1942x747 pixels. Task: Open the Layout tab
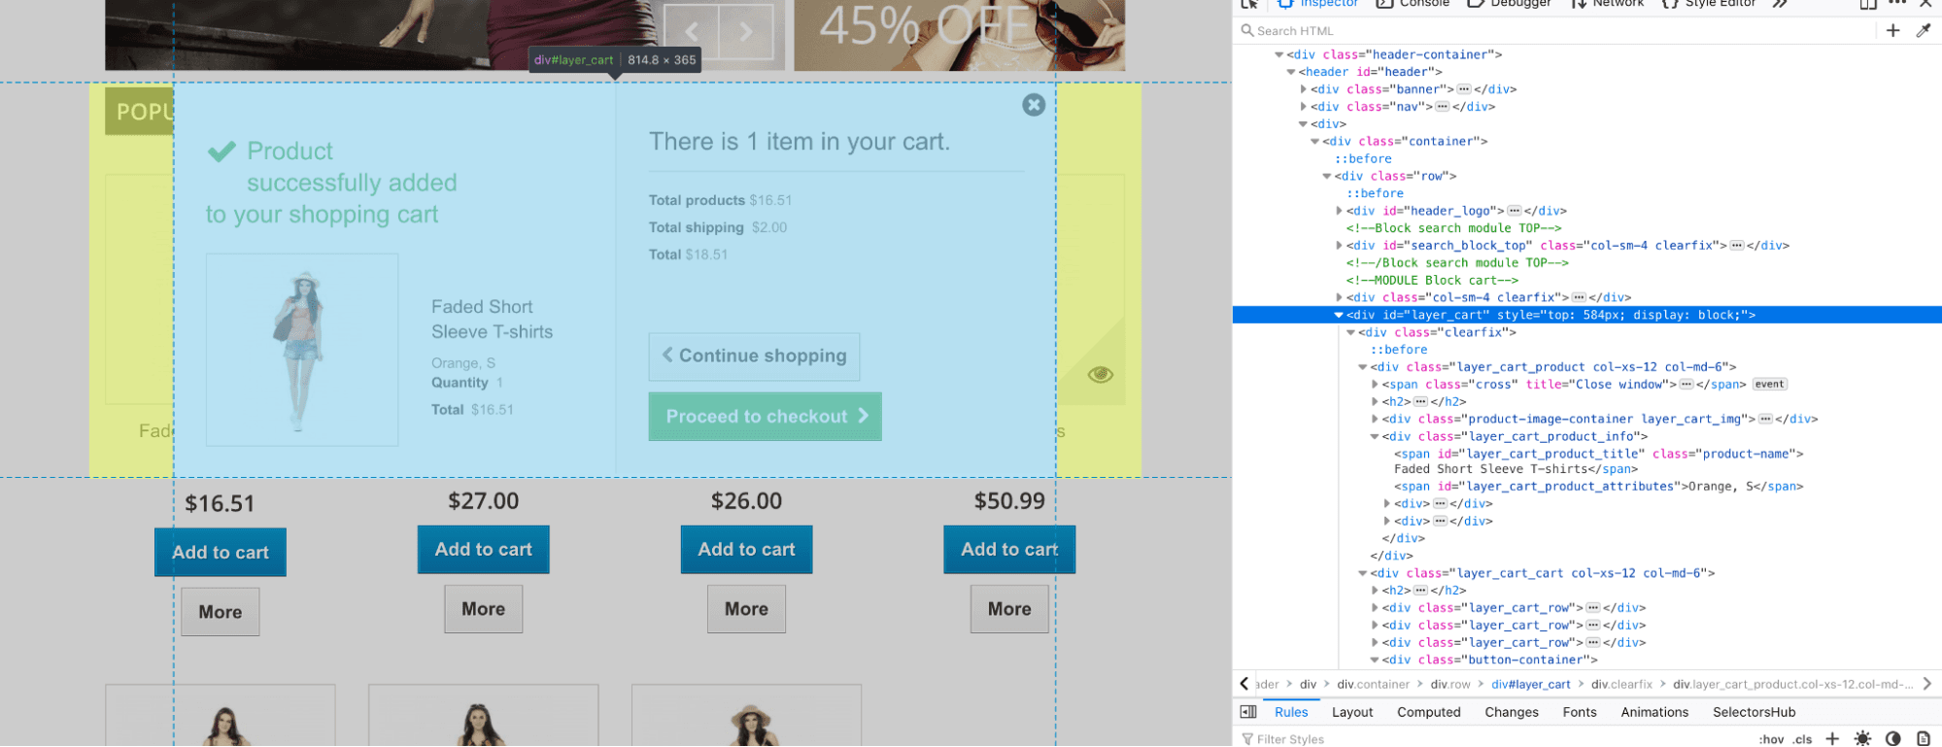coord(1351,712)
